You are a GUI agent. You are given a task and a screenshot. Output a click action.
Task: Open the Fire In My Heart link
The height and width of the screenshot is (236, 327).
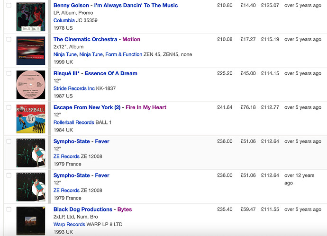click(x=146, y=107)
